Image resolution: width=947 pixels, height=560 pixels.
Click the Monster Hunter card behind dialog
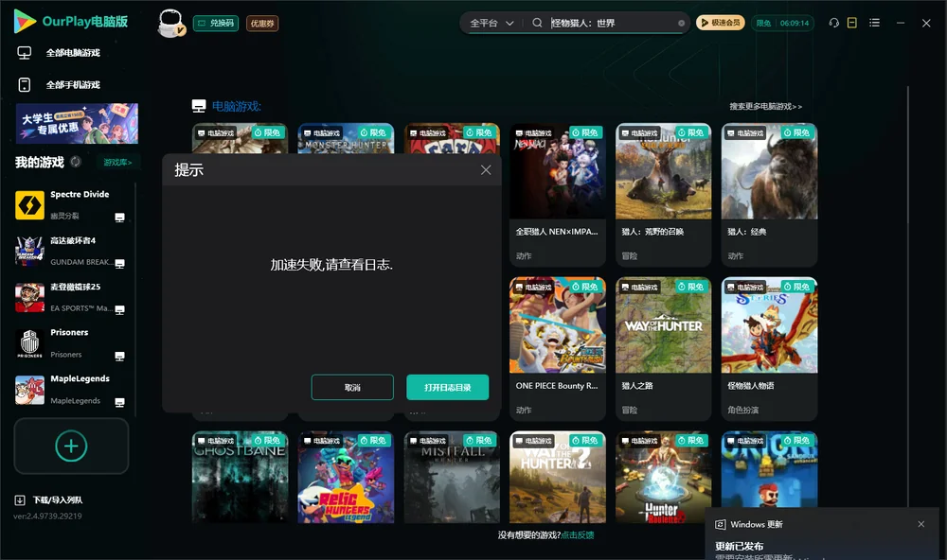point(346,138)
